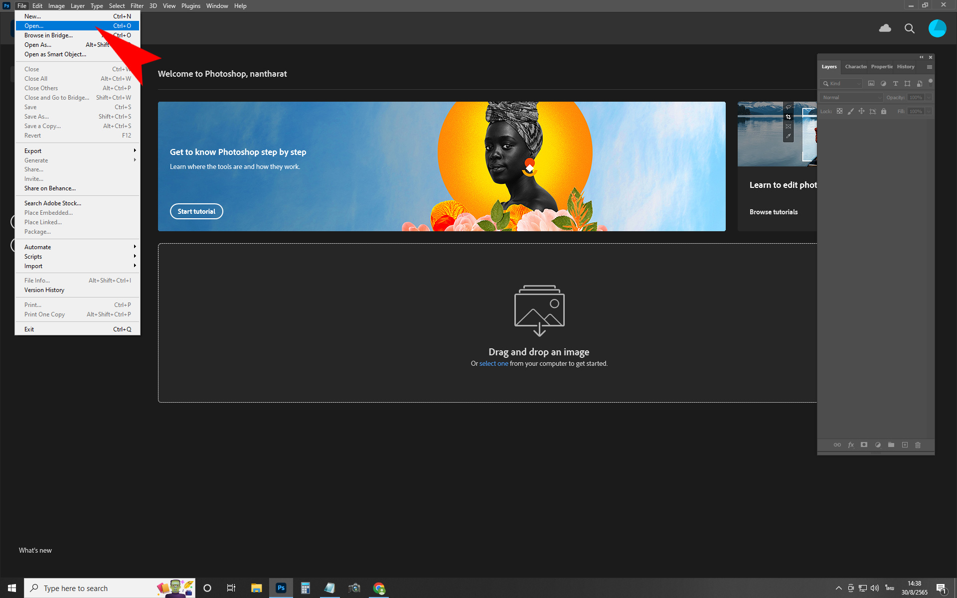Show hidden system tray icons

(839, 588)
